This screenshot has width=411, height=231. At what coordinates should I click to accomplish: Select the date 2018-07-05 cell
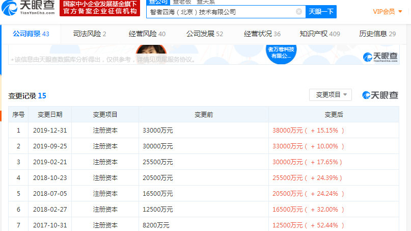click(50, 193)
